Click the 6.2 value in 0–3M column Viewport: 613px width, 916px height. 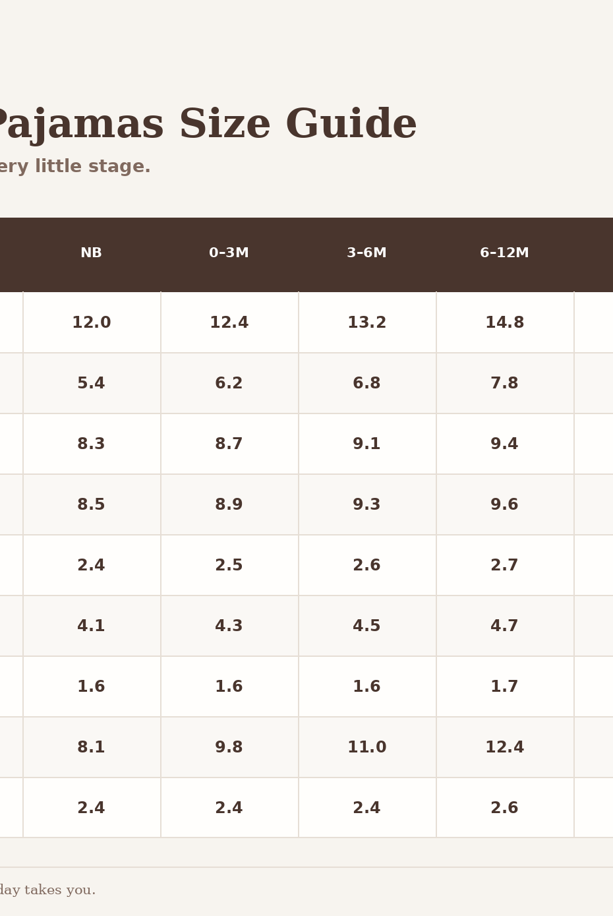[229, 383]
